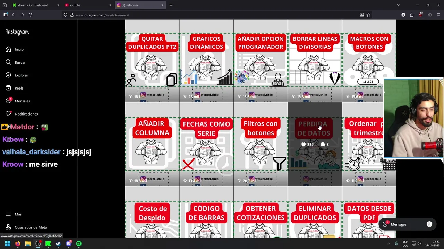Go forward with the browser forward arrow

click(22, 15)
